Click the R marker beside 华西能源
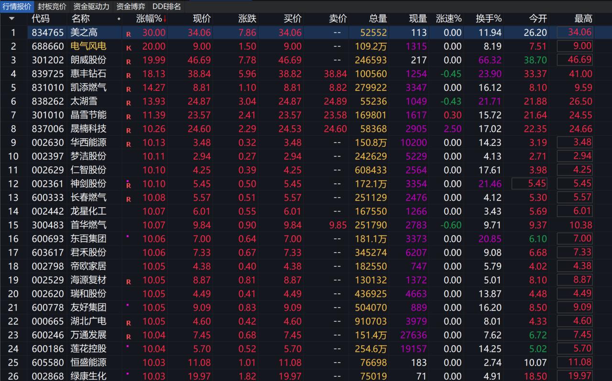This screenshot has height=381, width=612. (x=128, y=145)
